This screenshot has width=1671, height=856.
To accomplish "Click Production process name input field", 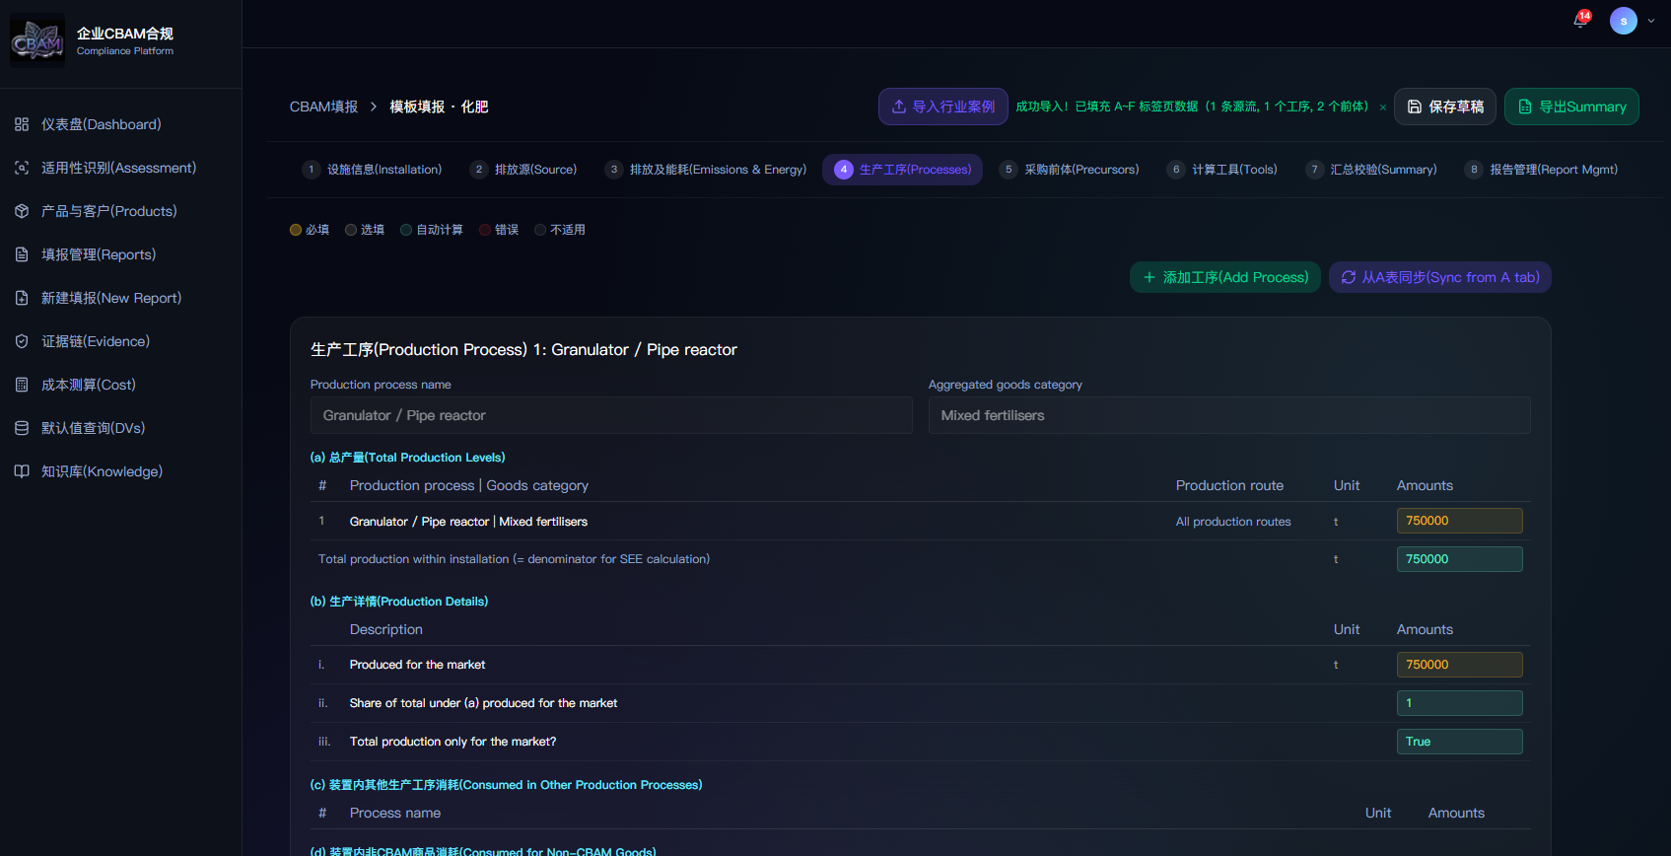I will point(611,415).
